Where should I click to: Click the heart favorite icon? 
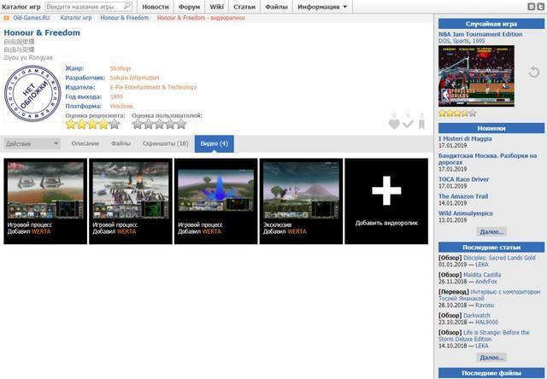394,124
